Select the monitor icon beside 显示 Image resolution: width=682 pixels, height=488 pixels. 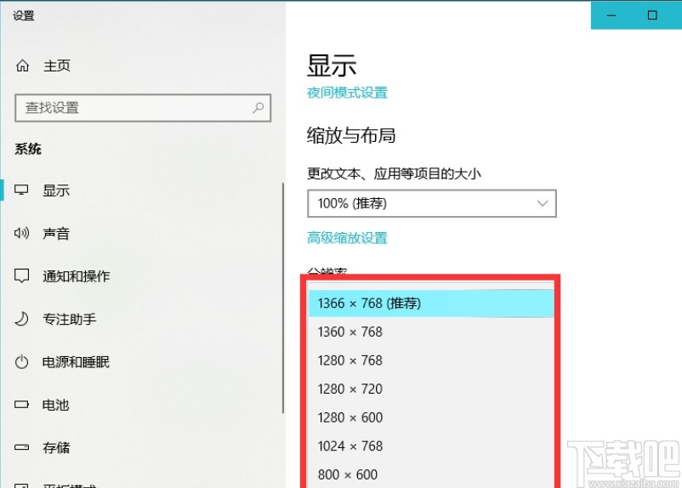coord(21,190)
